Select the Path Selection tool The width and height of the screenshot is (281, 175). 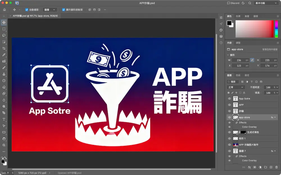[4, 126]
